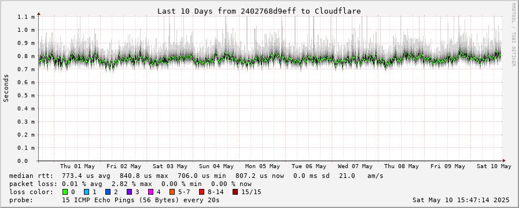Click the light blue loss swatch for 1
The height and width of the screenshot is (208, 519).
[86, 192]
